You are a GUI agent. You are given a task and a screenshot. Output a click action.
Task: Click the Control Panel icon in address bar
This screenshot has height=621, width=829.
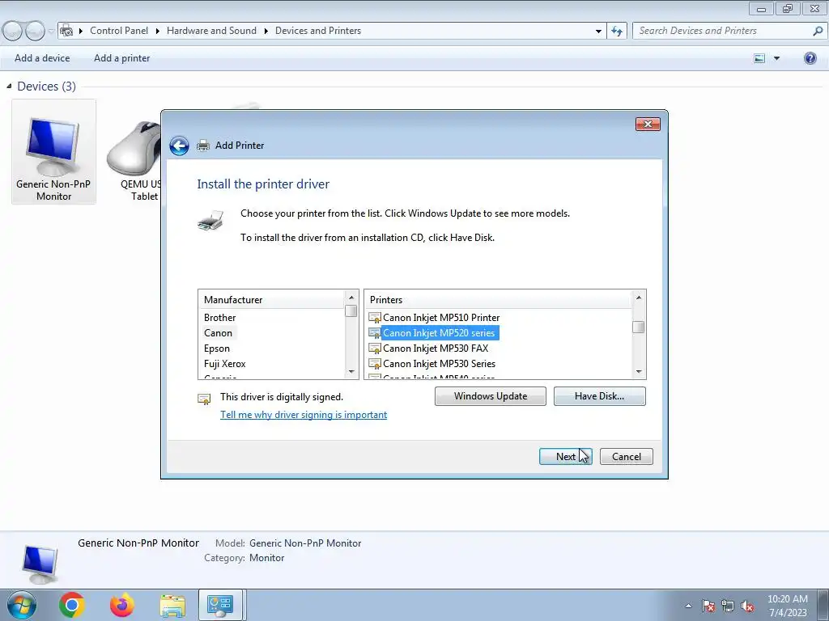[66, 31]
